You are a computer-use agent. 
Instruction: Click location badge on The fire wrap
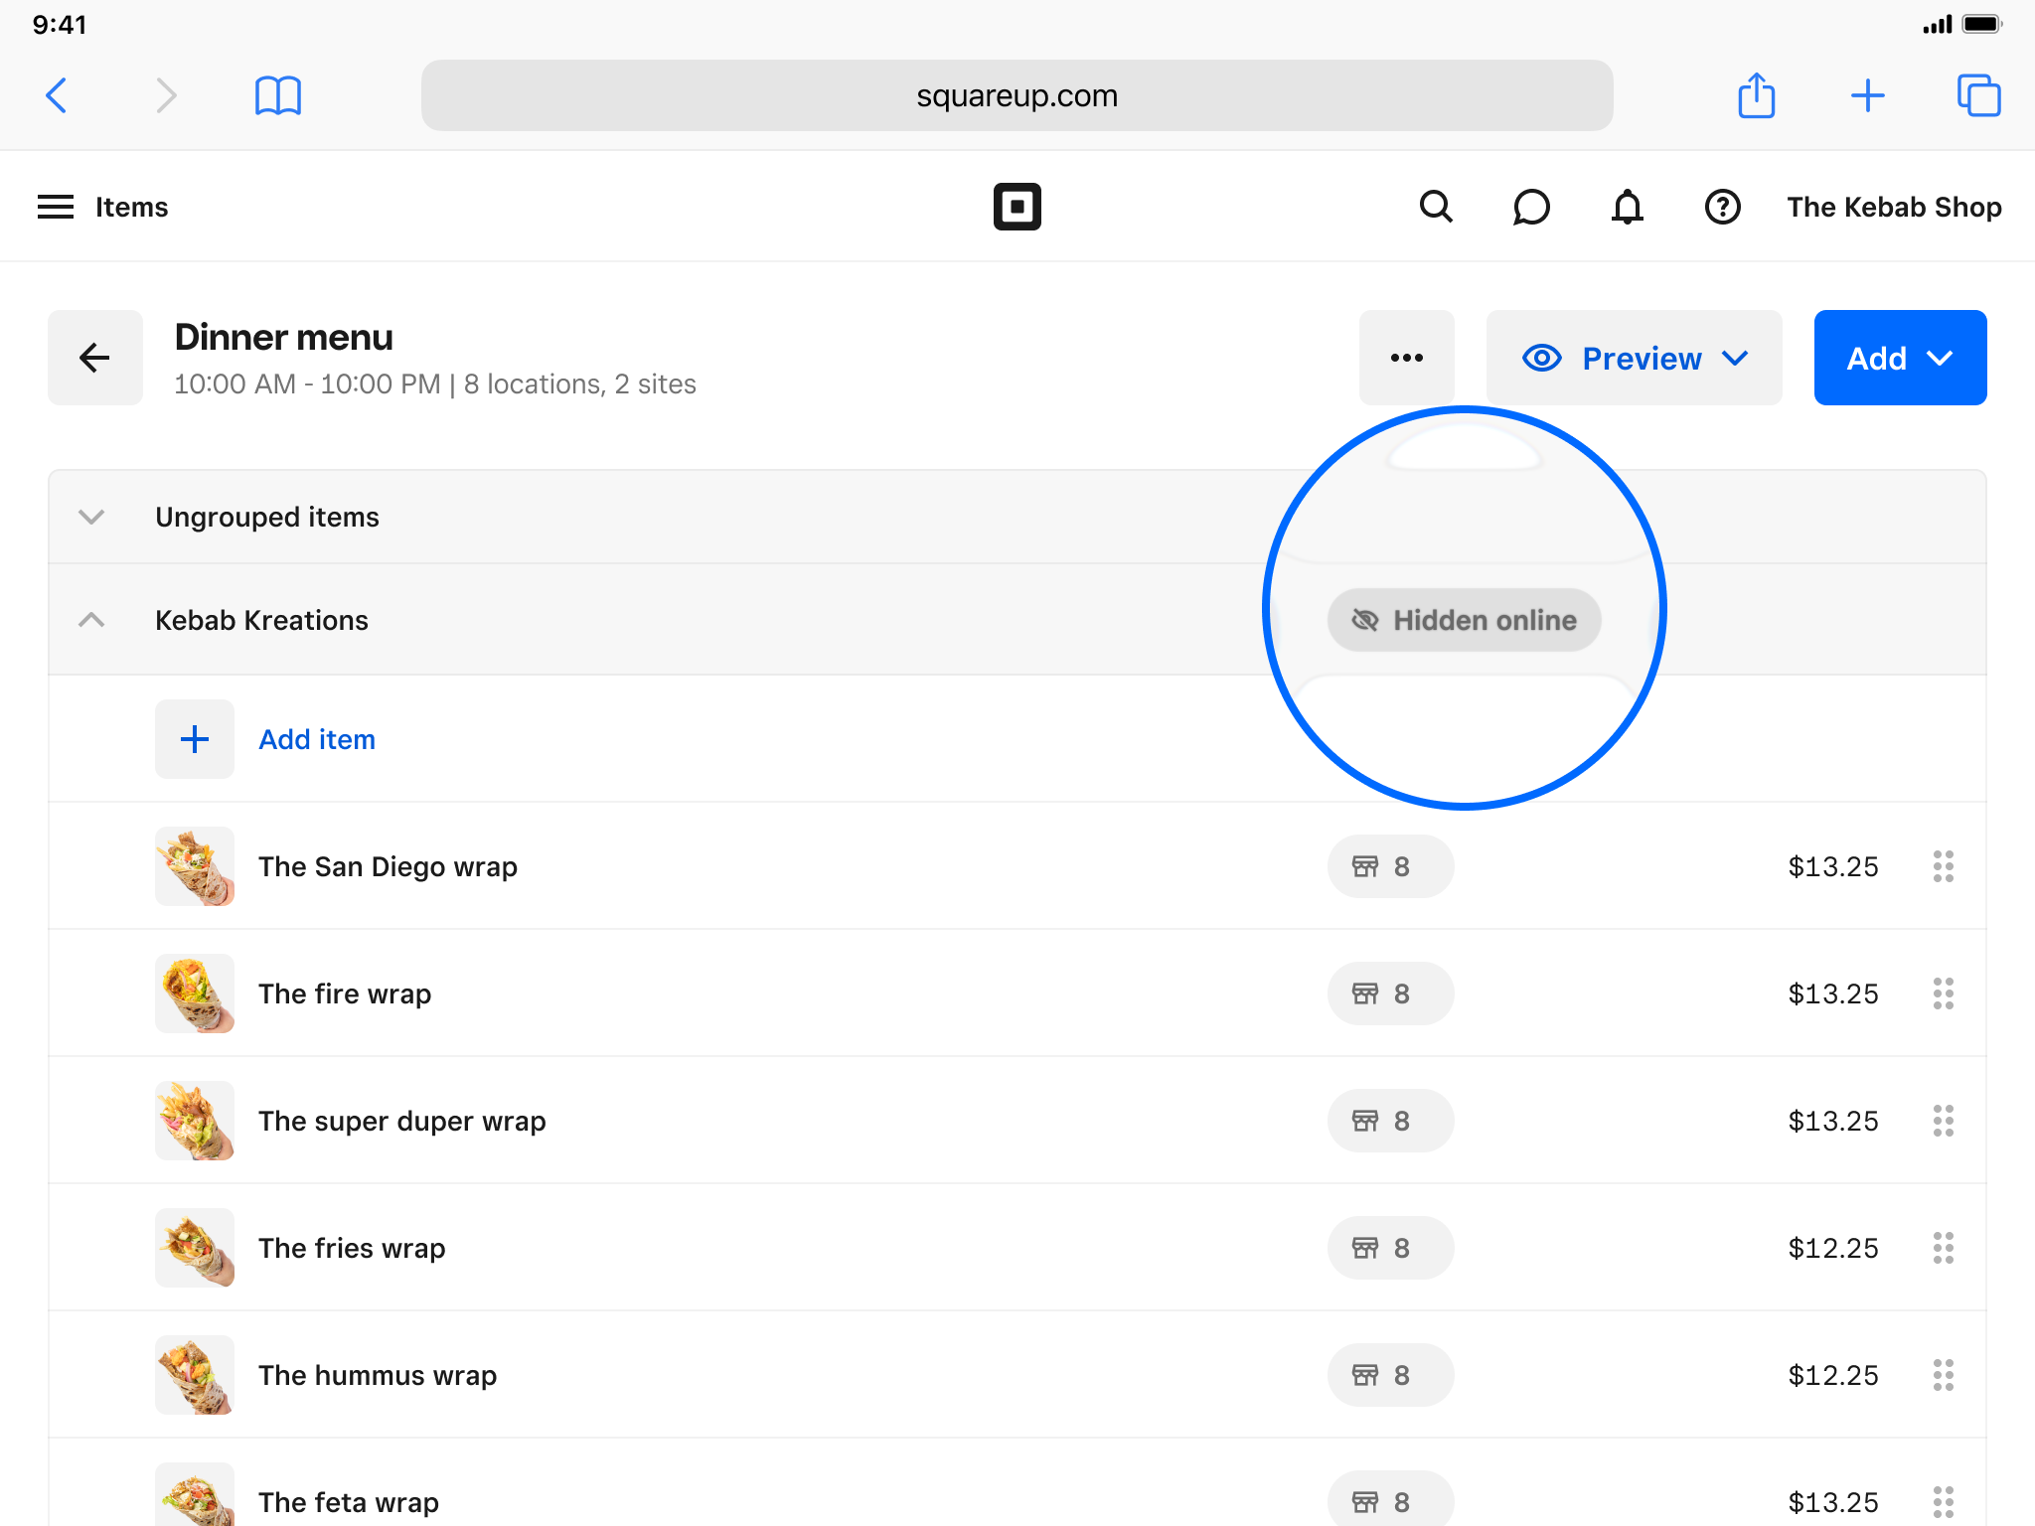(x=1389, y=993)
